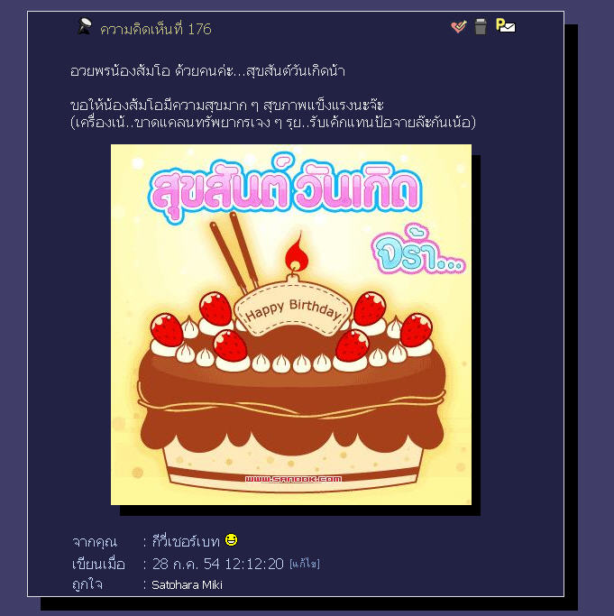Click the gray trash bin delete icon
The height and width of the screenshot is (616, 614).
coord(481,26)
